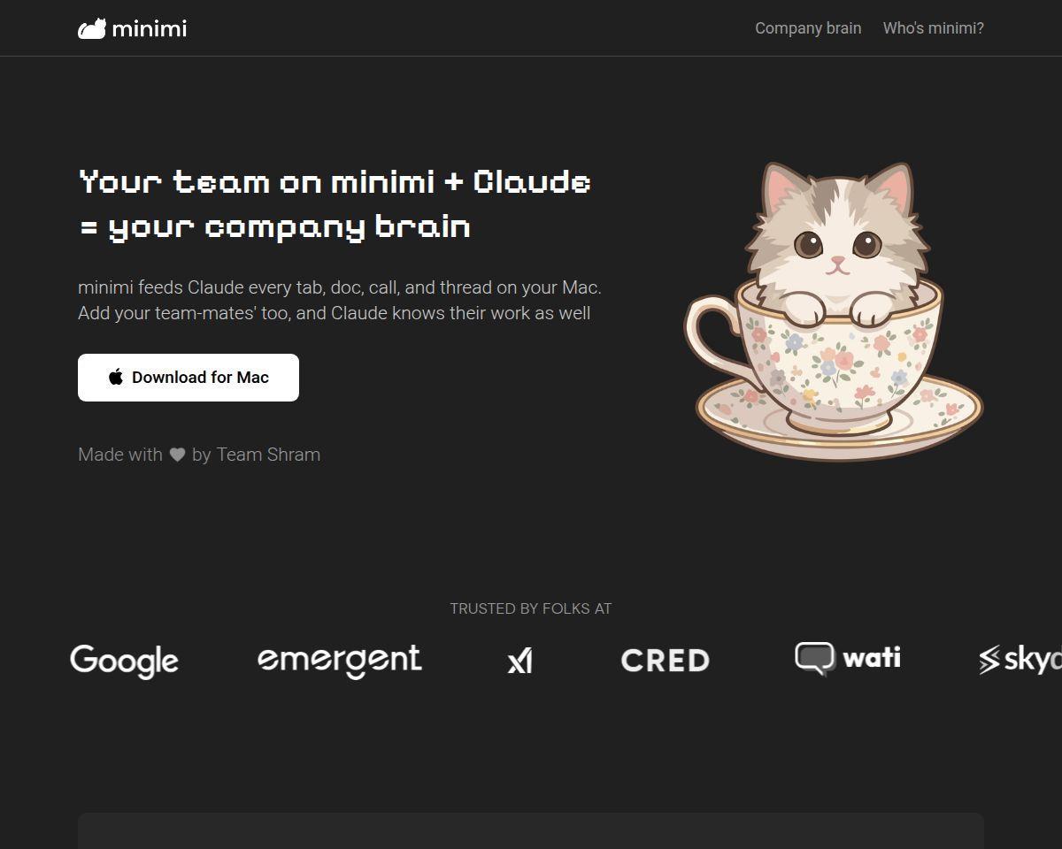Viewport: 1062px width, 849px height.
Task: Click the xAI logo
Action: [519, 661]
